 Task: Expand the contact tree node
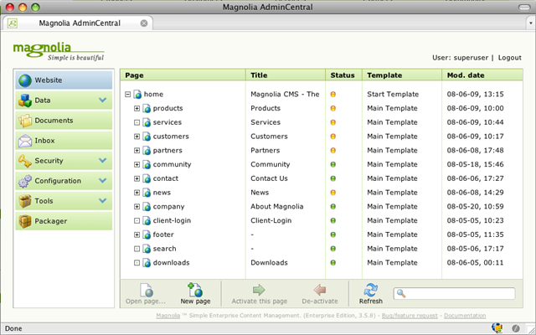(137, 178)
